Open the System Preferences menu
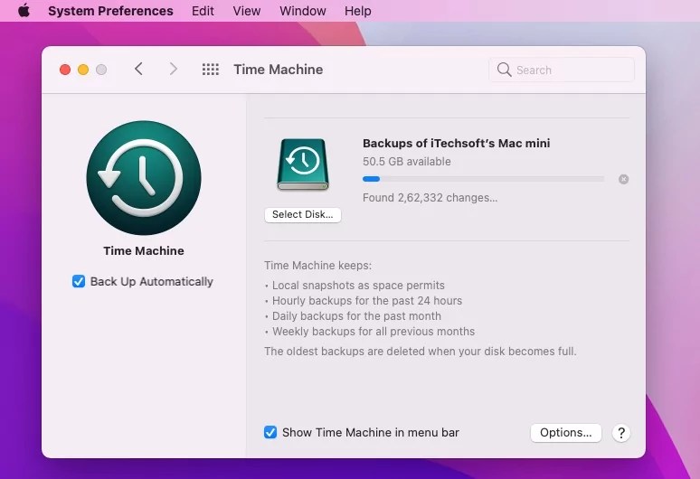The height and width of the screenshot is (479, 700). 110,11
